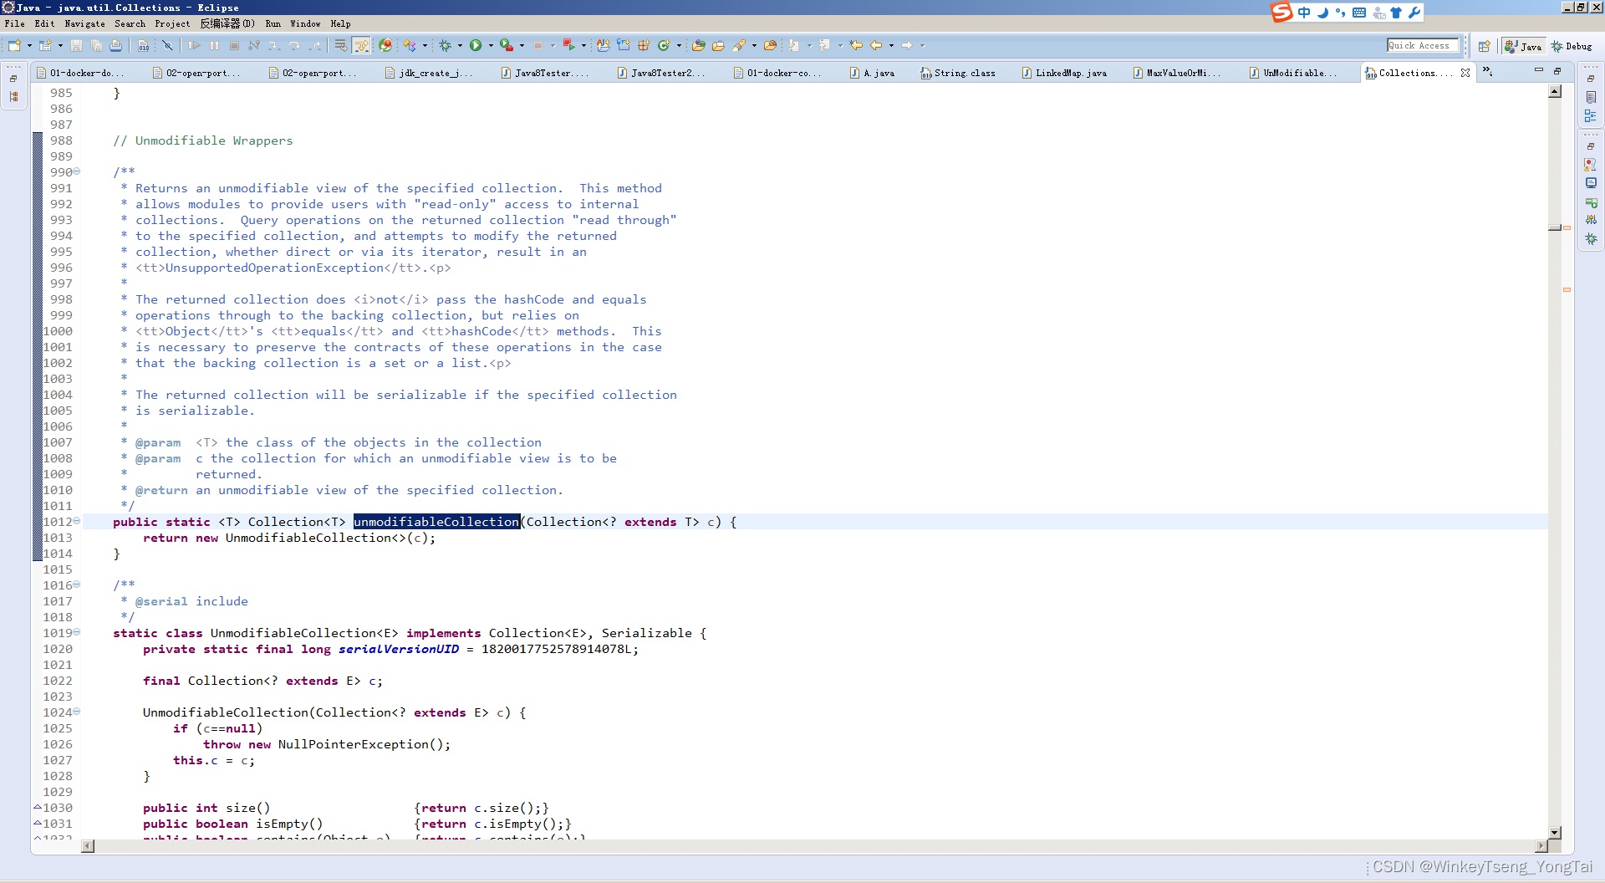Open the Debug launch icon in the toolbar
1605x883 pixels.
445,45
